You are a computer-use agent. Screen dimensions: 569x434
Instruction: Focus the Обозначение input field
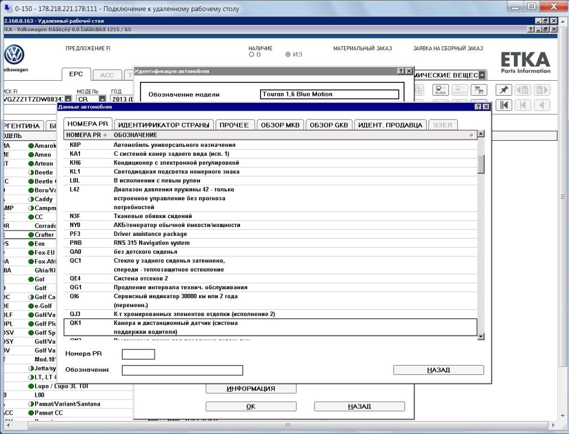(x=182, y=370)
